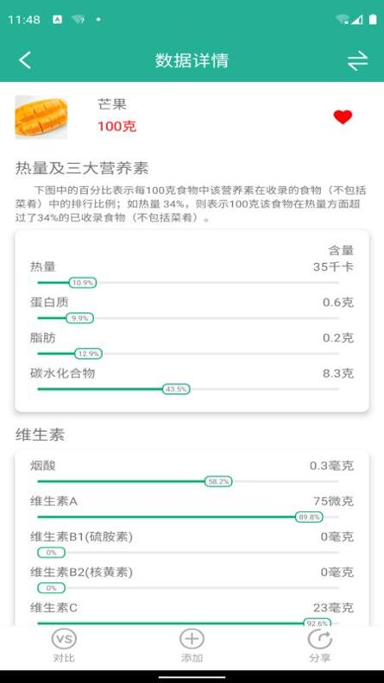This screenshot has height=683, width=384.
Task: Open the mango thumbnail image
Action: click(x=41, y=117)
